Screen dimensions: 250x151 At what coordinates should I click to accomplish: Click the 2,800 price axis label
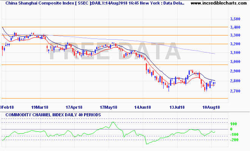(x=235, y=81)
